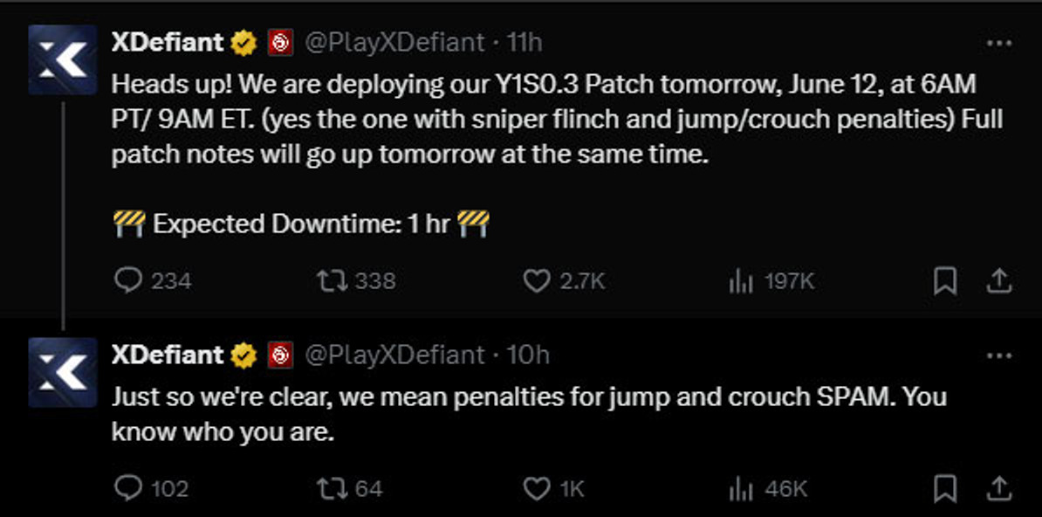The height and width of the screenshot is (517, 1042).
Task: Open the 11h timestamp link
Action: 524,44
